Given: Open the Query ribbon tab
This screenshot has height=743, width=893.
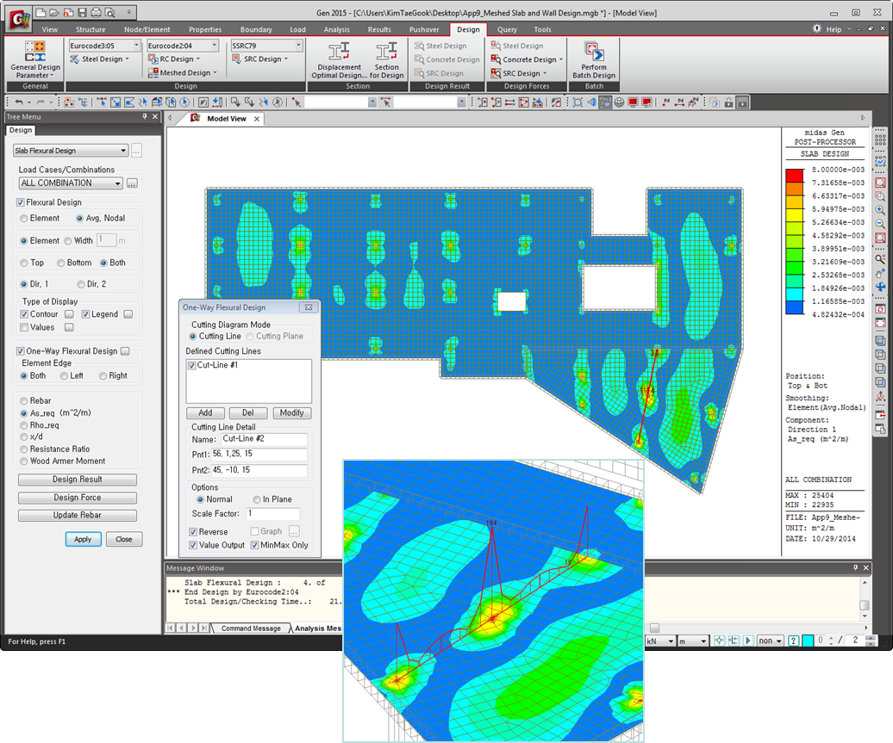Looking at the screenshot, I should pos(507,29).
